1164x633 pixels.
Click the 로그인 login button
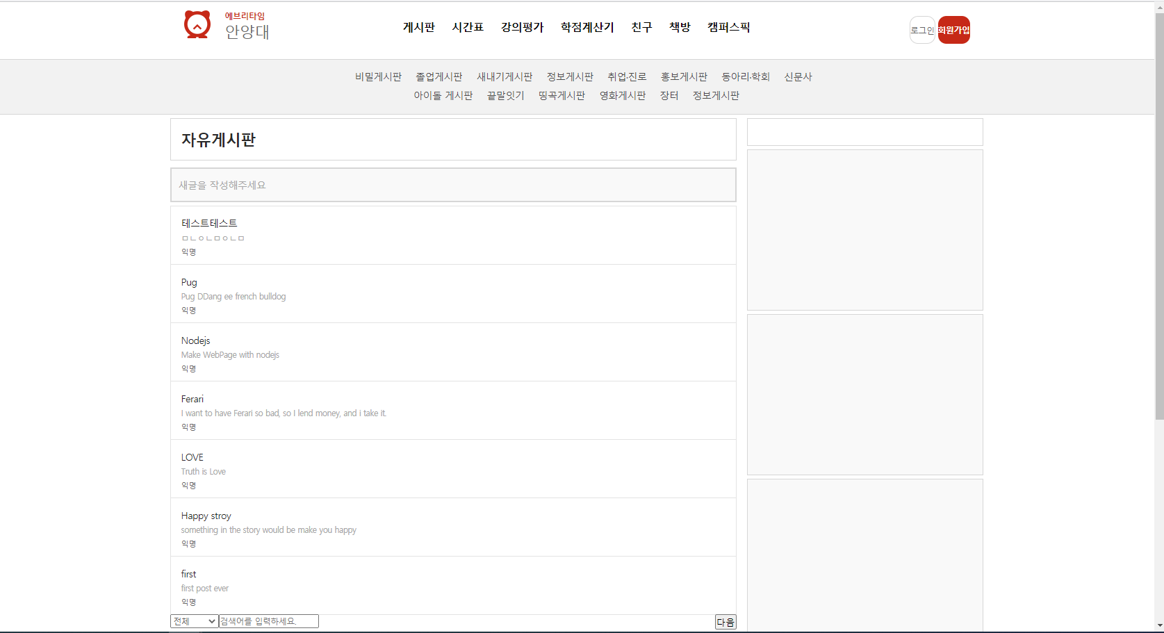click(921, 30)
